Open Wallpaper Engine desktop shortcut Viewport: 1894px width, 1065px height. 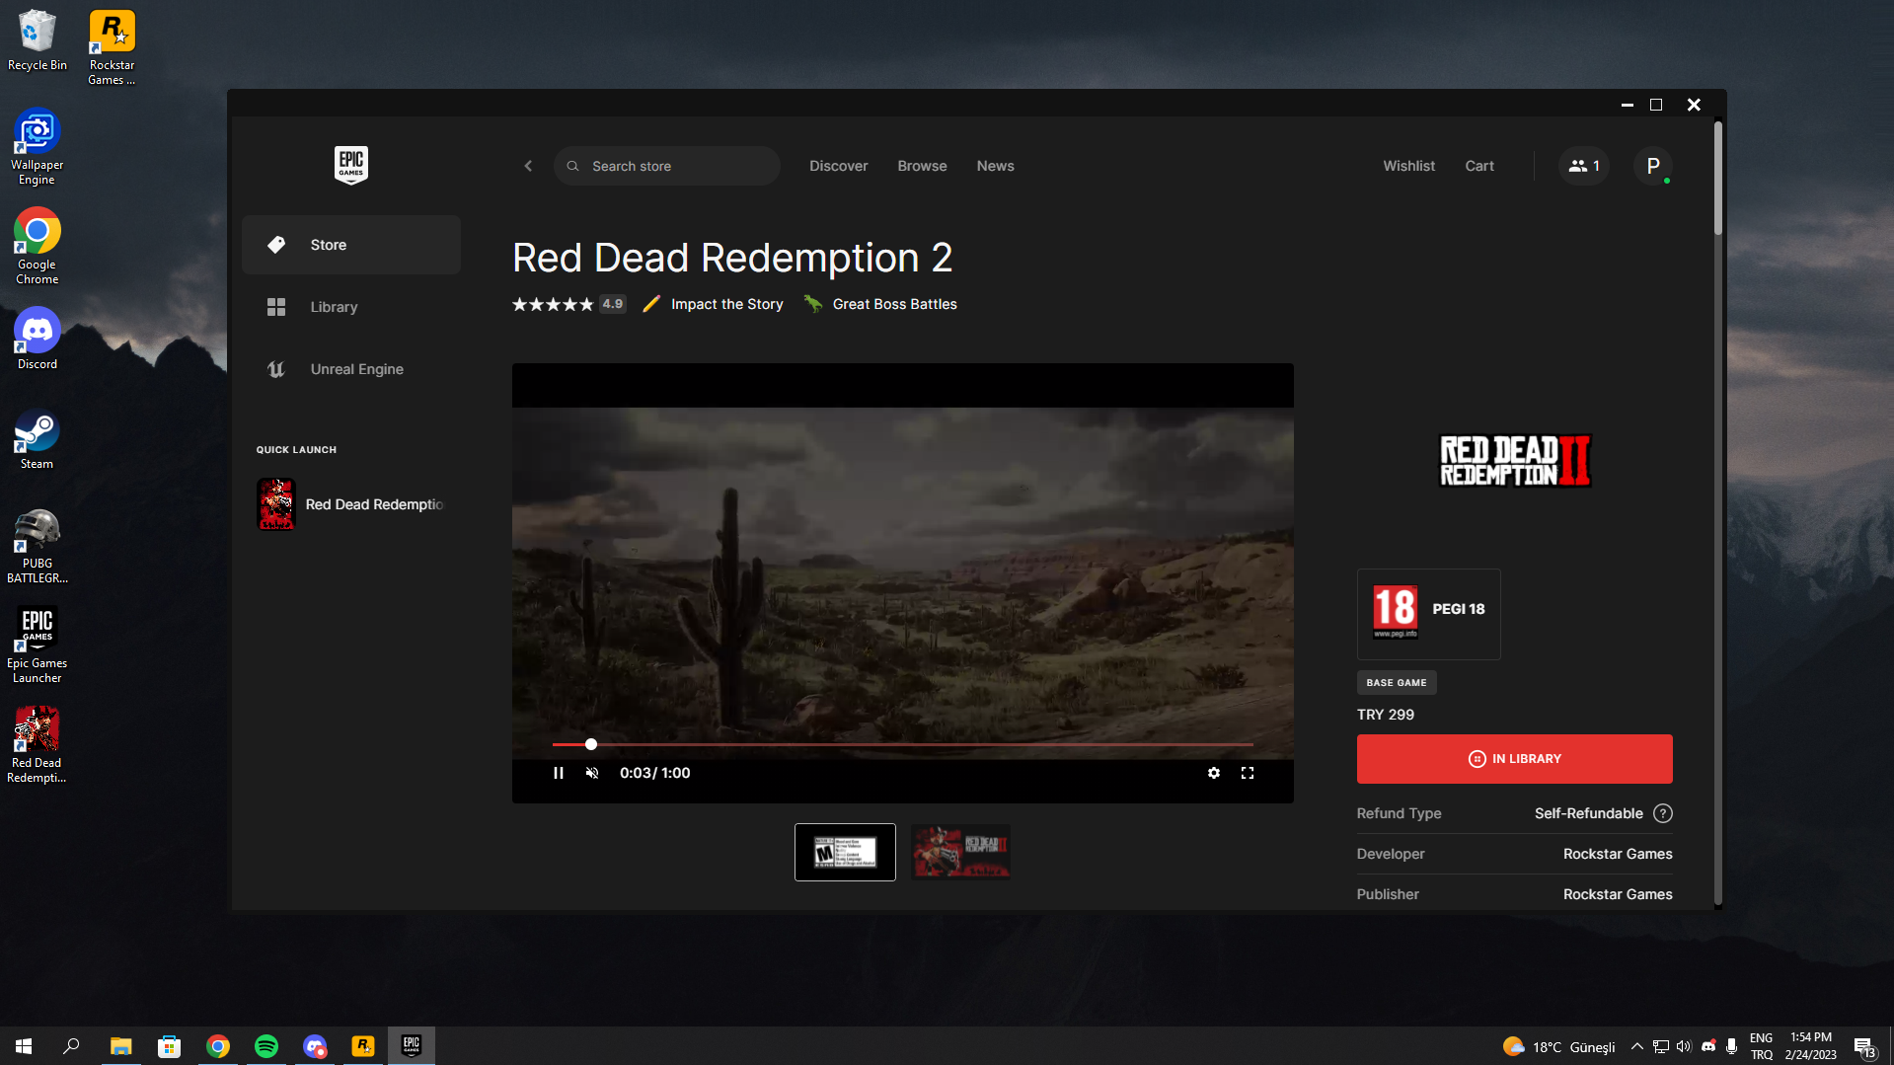click(38, 147)
